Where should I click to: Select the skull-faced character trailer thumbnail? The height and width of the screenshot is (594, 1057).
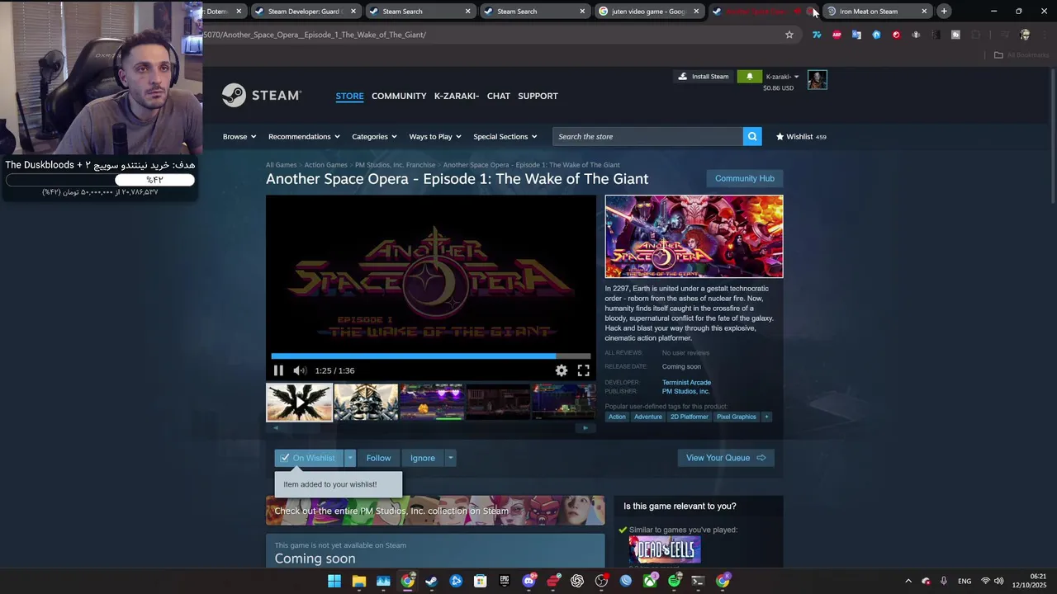366,402
